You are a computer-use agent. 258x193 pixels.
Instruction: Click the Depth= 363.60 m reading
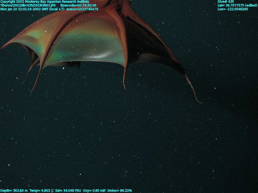[14, 191]
